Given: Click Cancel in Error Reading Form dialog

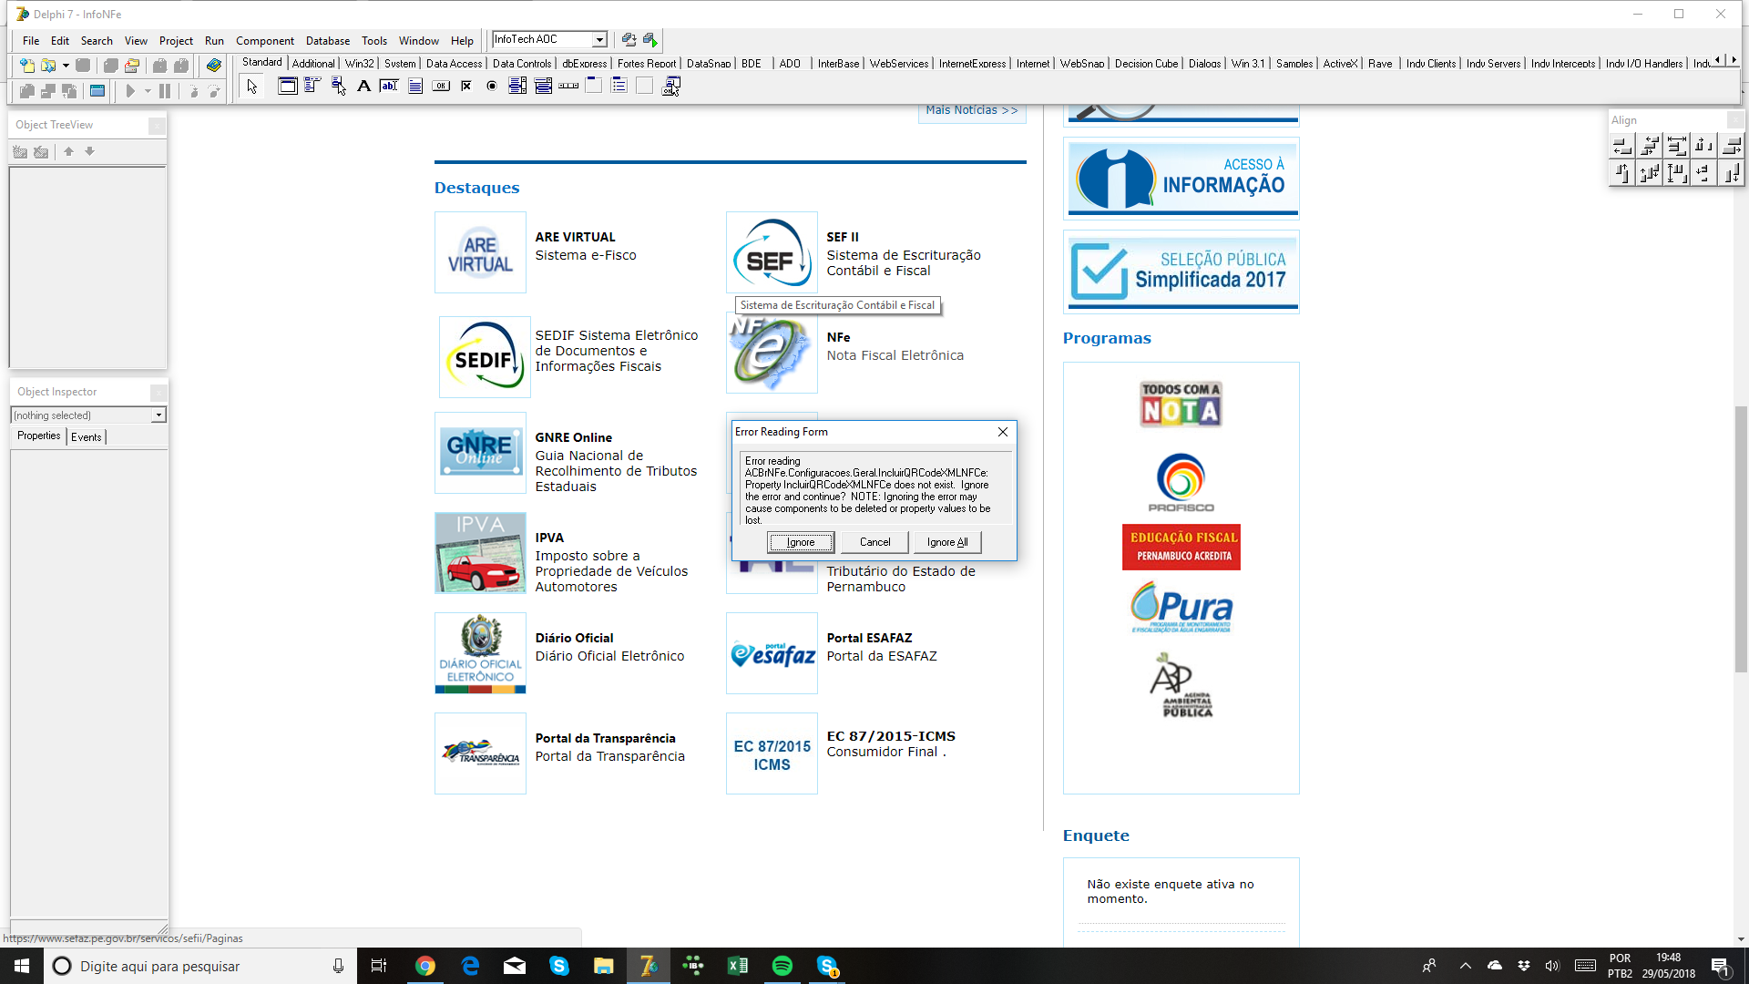Looking at the screenshot, I should click(875, 542).
